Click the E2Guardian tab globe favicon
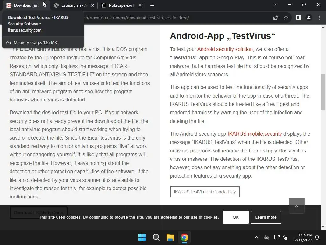 [56, 5]
